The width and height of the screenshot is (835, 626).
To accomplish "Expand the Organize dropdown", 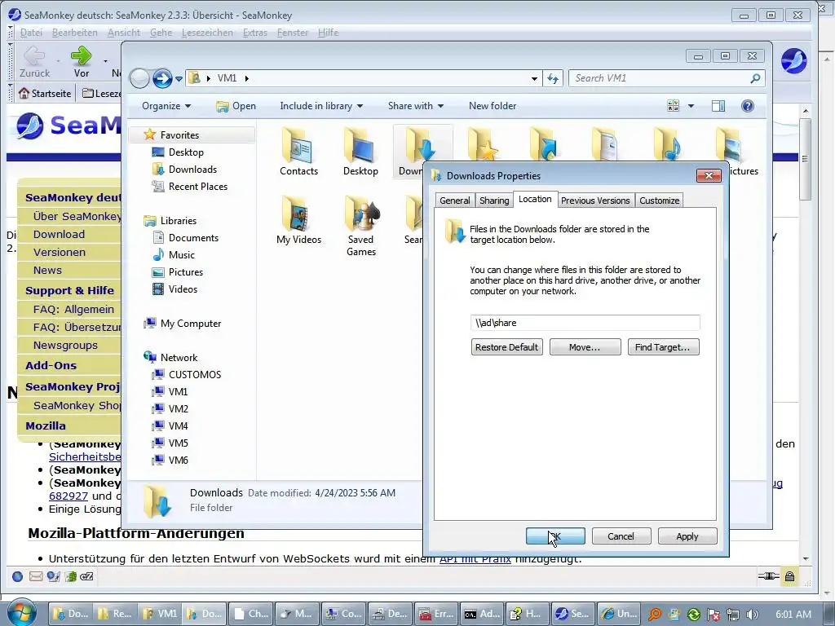I will coord(166,106).
